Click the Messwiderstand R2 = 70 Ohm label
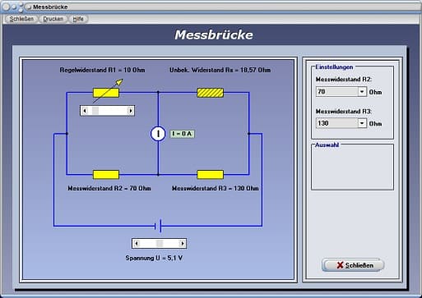The image size is (422, 298). [109, 188]
